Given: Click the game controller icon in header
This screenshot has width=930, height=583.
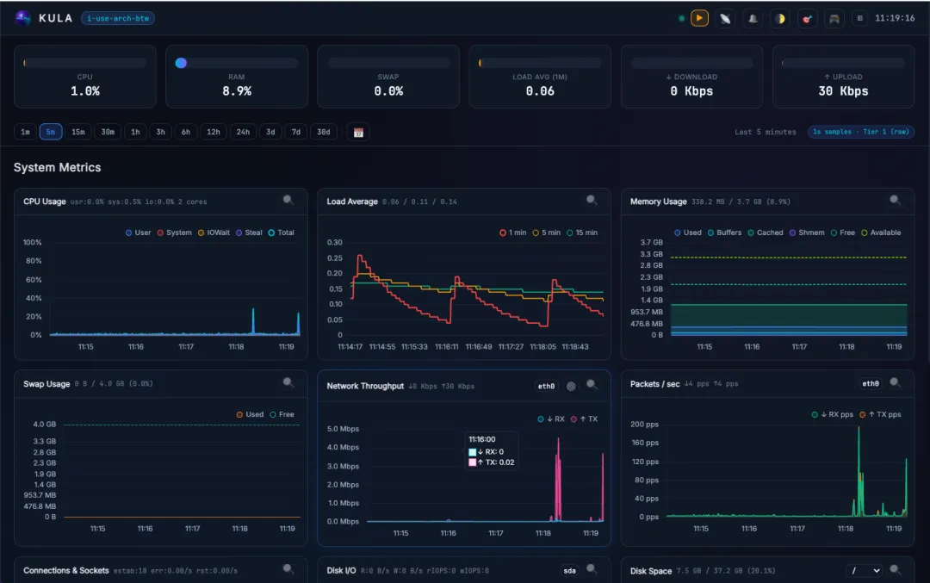Looking at the screenshot, I should click(x=834, y=18).
